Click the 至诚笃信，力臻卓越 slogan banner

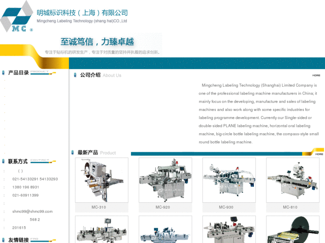tap(97, 41)
